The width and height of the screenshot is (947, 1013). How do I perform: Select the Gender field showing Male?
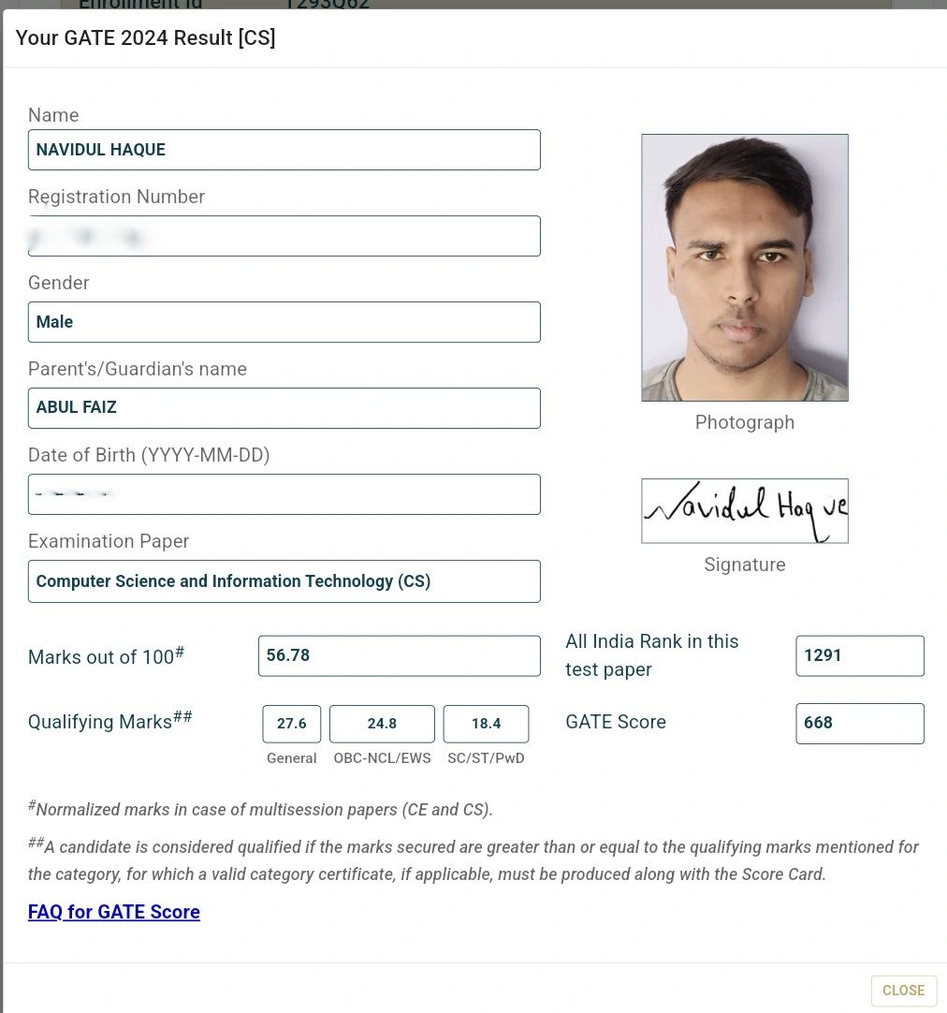coord(284,322)
